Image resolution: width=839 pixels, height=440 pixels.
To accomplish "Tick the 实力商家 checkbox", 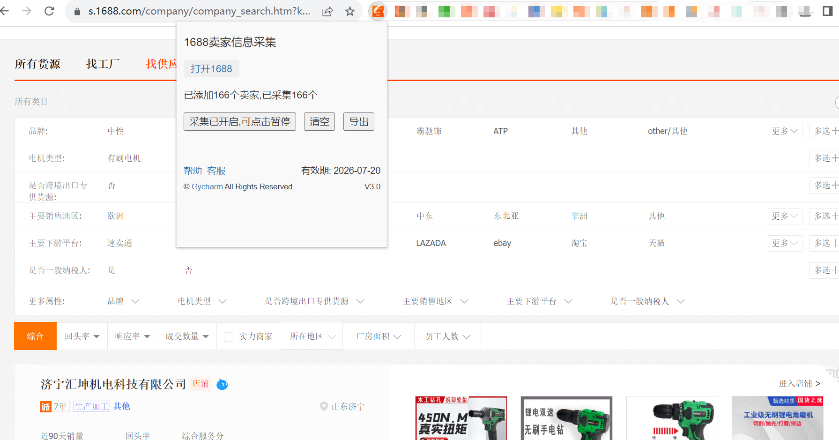I will (229, 336).
